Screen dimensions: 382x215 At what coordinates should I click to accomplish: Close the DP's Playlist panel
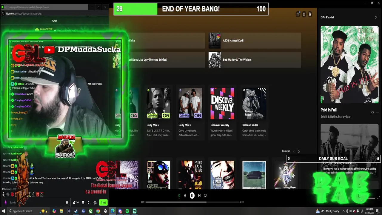click(x=376, y=17)
